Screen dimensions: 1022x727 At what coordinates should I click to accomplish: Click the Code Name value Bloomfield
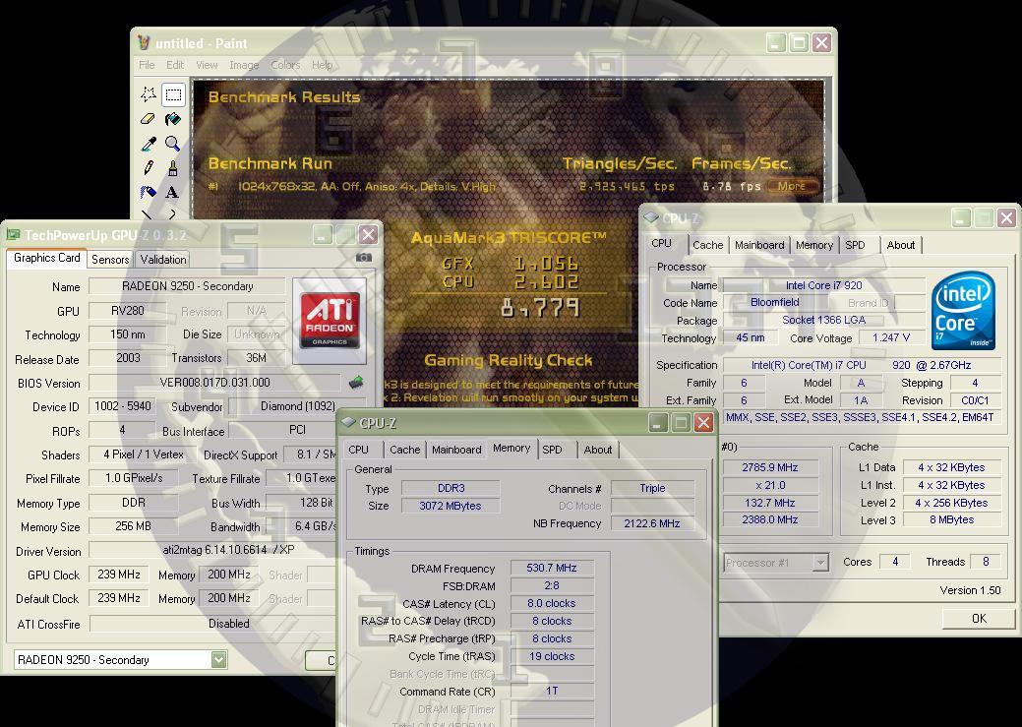775,303
